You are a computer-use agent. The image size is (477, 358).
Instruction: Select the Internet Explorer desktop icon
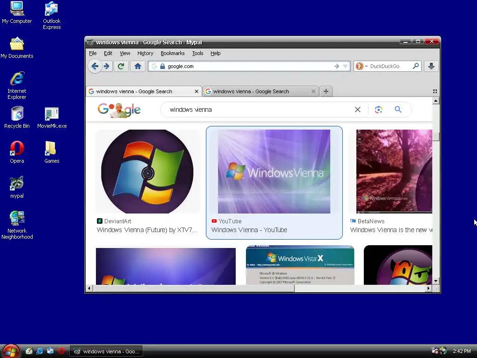[x=17, y=86]
